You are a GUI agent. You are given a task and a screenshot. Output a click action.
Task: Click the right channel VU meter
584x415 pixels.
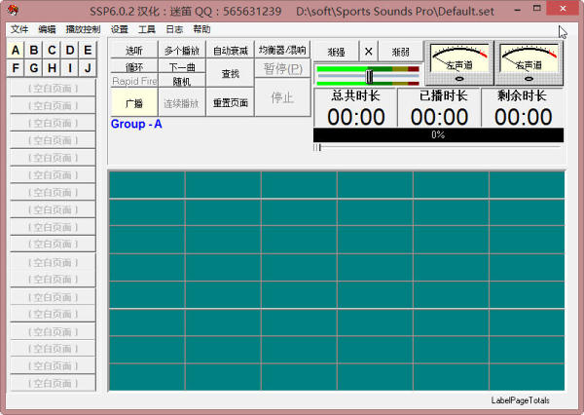[529, 62]
